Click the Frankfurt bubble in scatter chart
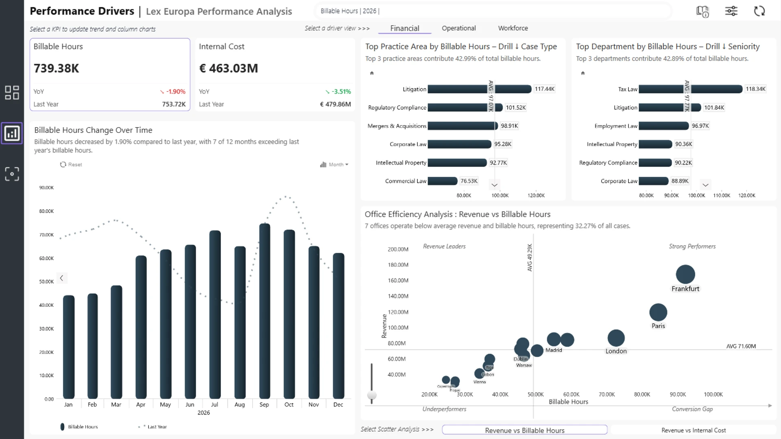 pyautogui.click(x=685, y=274)
